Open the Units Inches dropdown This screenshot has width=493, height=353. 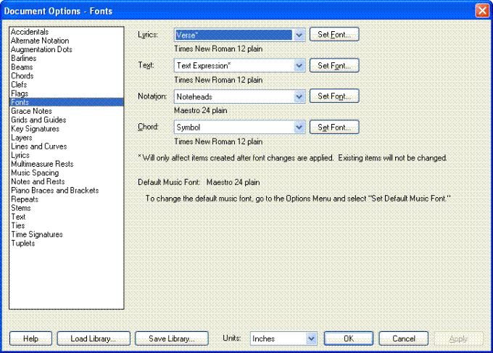(x=312, y=339)
